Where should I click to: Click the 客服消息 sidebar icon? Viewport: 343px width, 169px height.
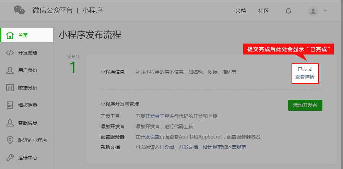coord(10,123)
